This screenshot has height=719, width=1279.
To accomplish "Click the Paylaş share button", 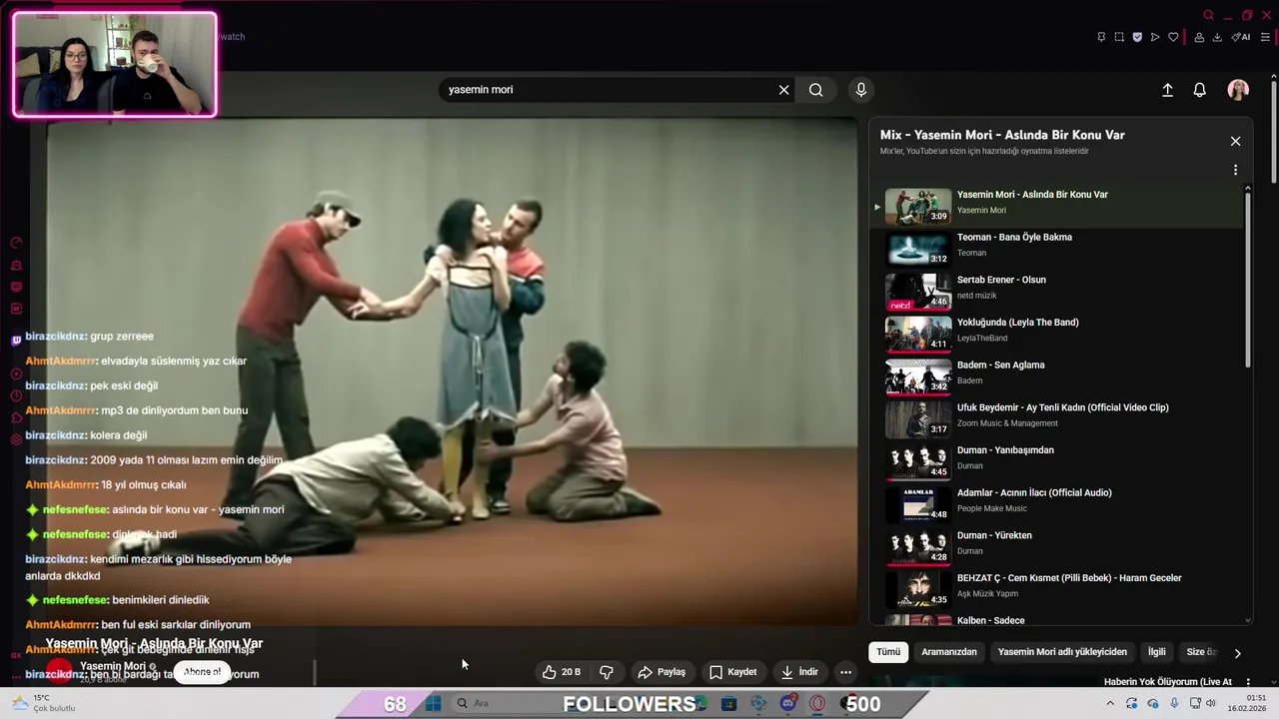I will 661,672.
